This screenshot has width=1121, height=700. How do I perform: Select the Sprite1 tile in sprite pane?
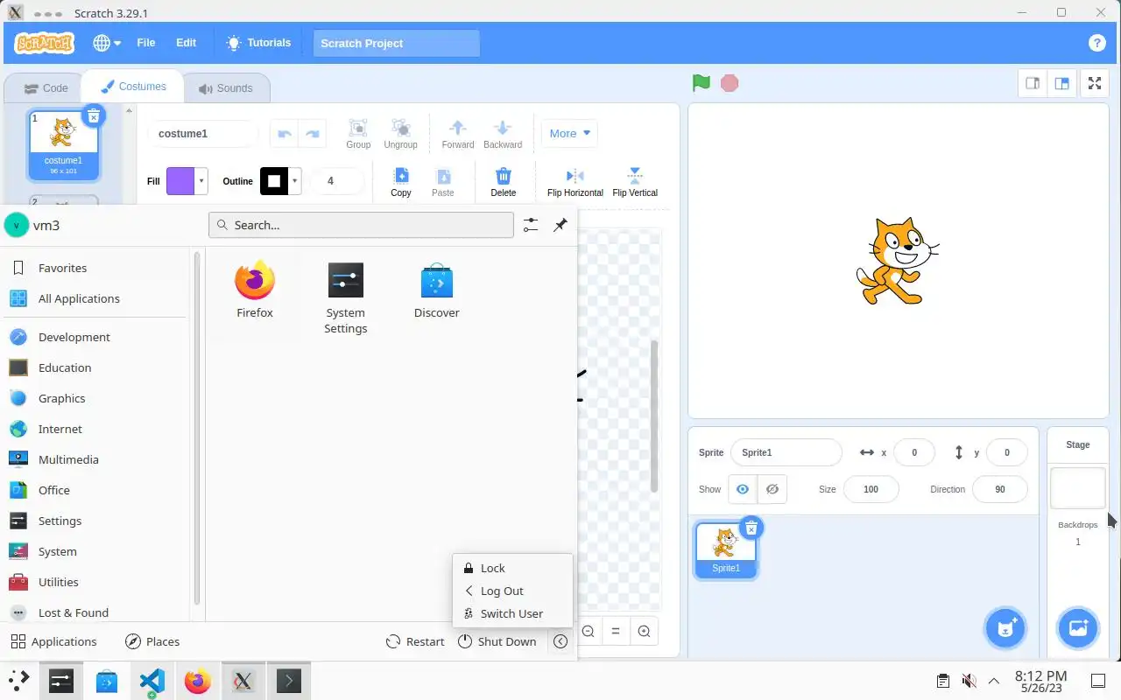[x=725, y=549]
